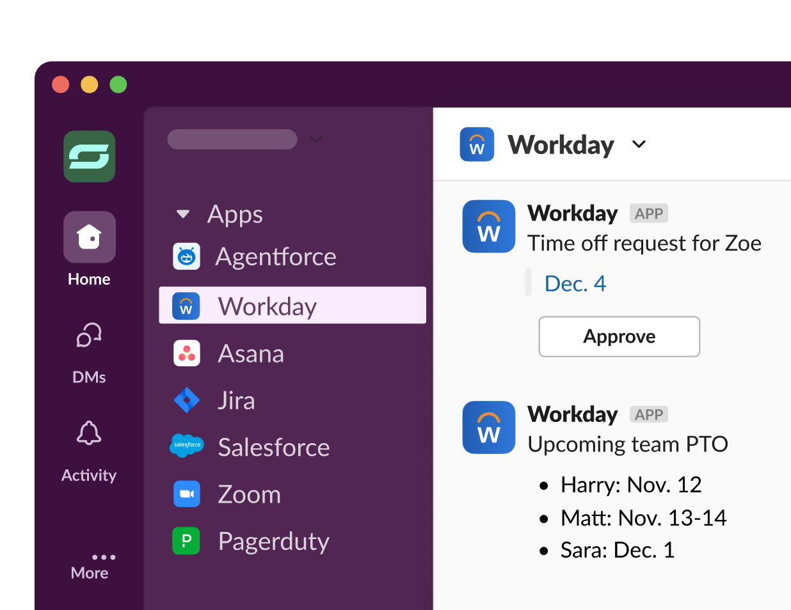Click the Workday icon in the sidebar
This screenshot has width=791, height=610.
coord(186,306)
